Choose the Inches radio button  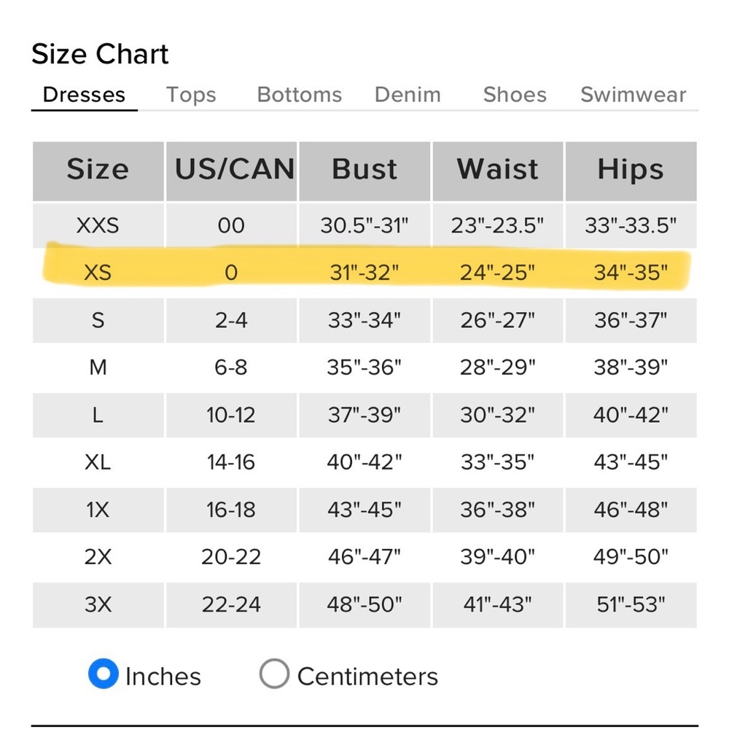click(104, 674)
